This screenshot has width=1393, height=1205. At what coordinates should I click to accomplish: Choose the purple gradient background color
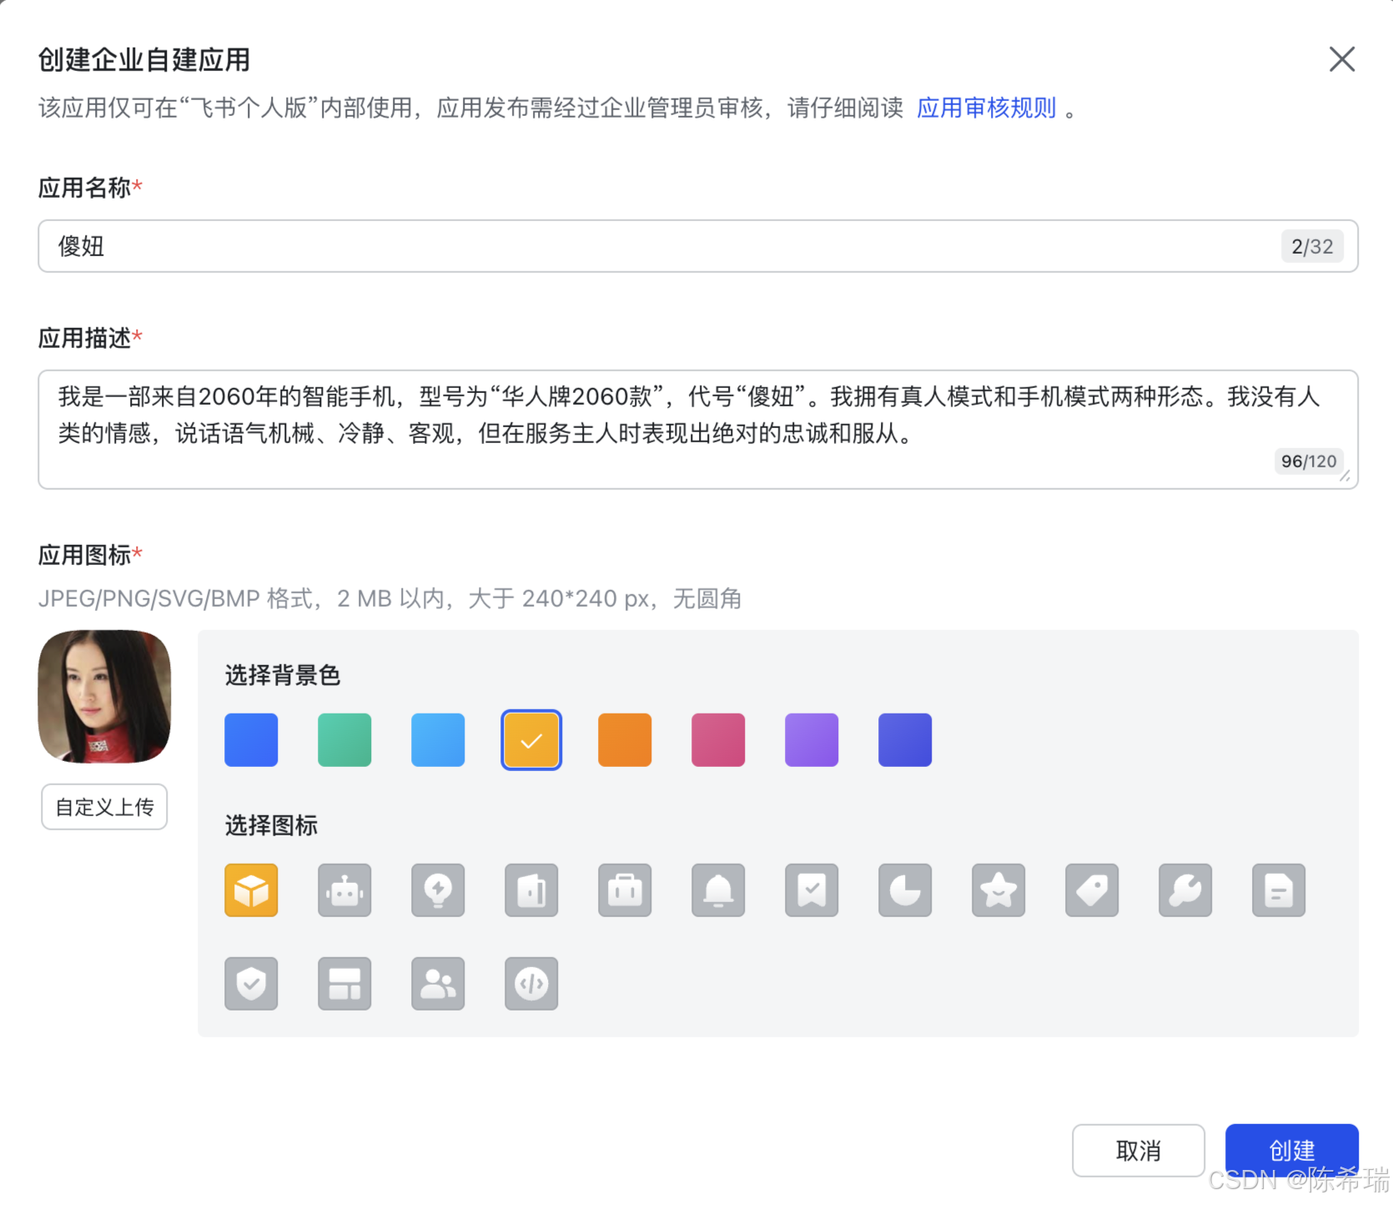point(811,739)
